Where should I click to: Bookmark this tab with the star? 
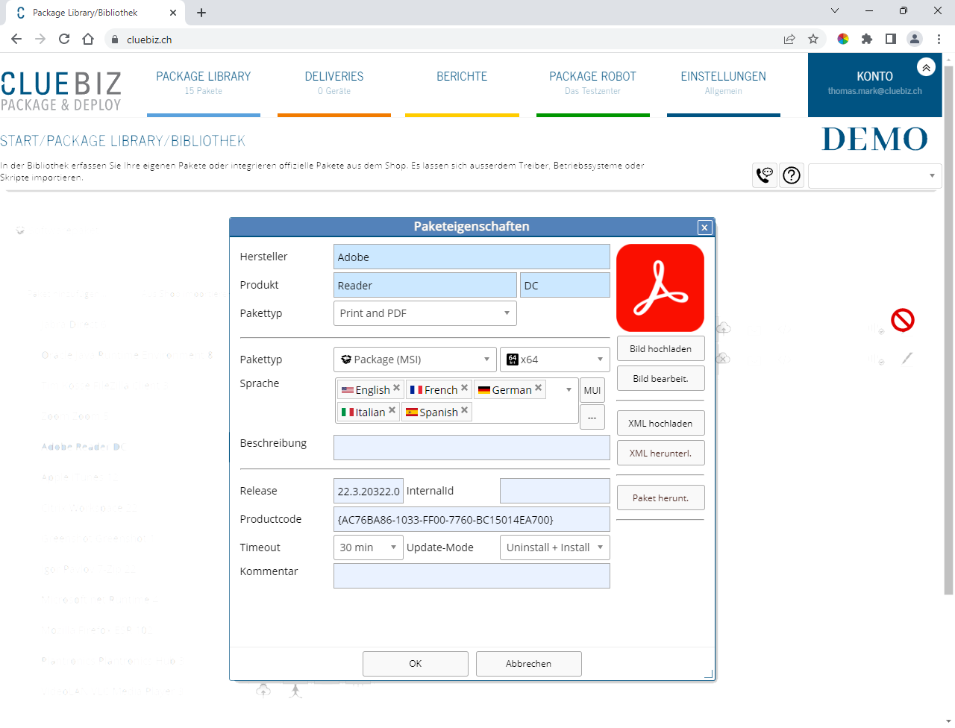[x=813, y=39]
